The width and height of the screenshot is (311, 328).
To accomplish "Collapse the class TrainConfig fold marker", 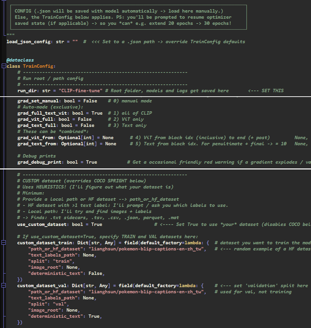I will [4, 66].
